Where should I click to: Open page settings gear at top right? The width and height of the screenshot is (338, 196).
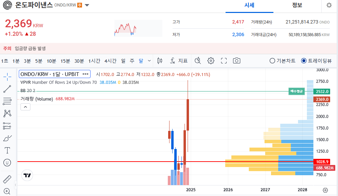(329, 5)
